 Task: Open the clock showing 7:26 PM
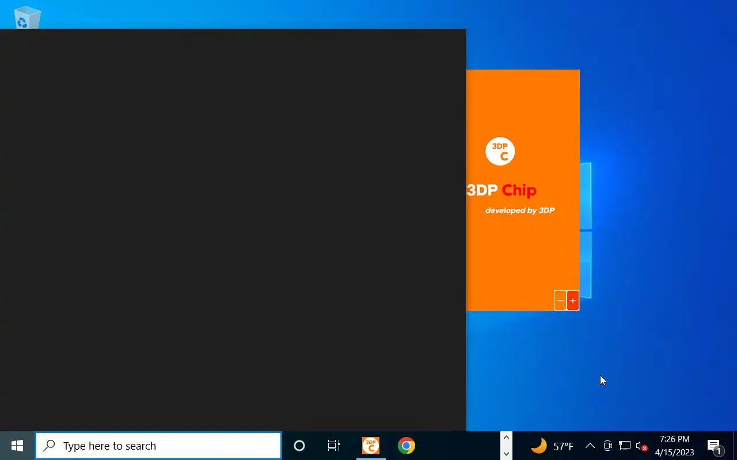pyautogui.click(x=675, y=446)
